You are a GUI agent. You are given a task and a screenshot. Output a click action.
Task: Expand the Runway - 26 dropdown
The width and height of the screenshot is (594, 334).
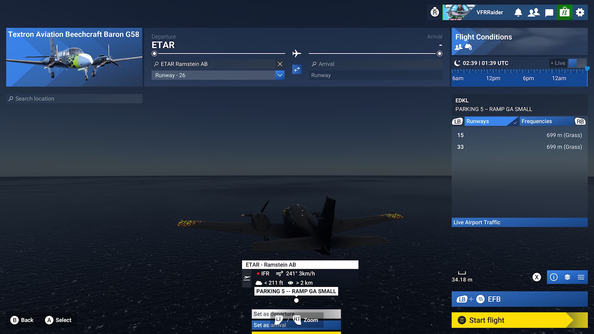pyautogui.click(x=280, y=75)
